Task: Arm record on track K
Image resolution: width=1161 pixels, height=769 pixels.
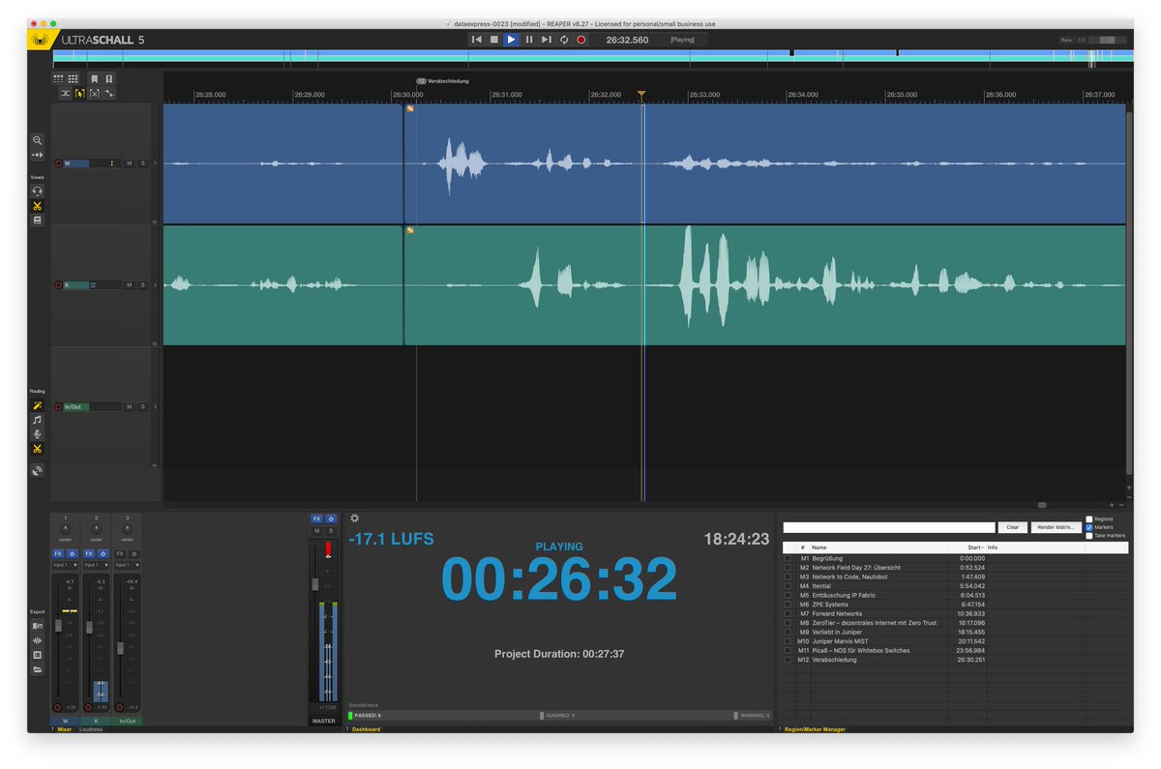Action: (x=58, y=285)
